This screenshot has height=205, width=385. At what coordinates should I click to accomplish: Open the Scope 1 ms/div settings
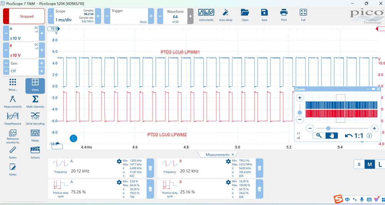pos(74,16)
